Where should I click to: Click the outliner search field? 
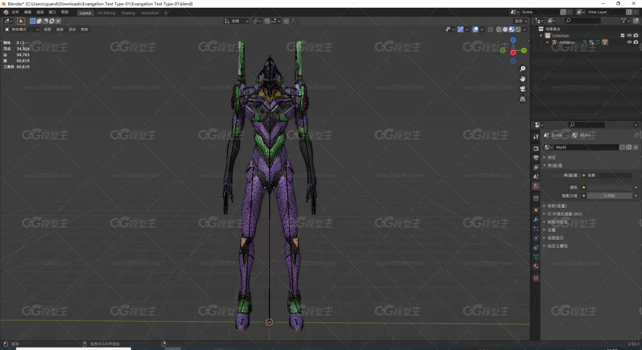[583, 21]
